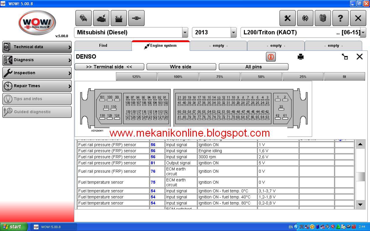Expand the DENSO panel to full size

(x=345, y=57)
